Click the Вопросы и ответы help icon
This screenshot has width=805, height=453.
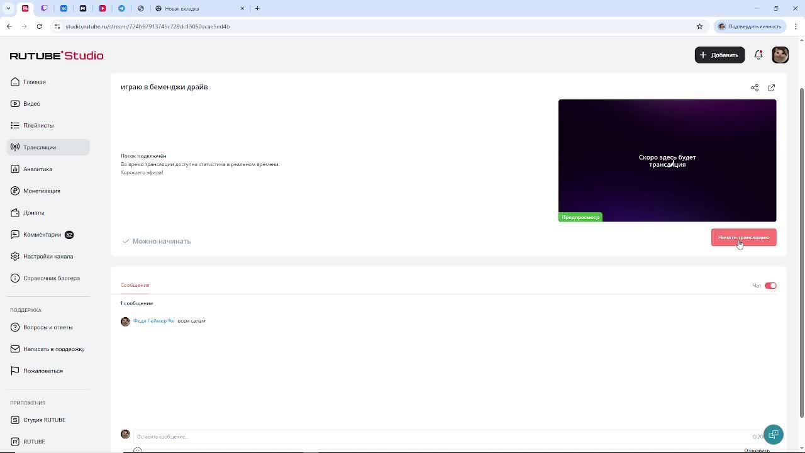click(x=15, y=327)
